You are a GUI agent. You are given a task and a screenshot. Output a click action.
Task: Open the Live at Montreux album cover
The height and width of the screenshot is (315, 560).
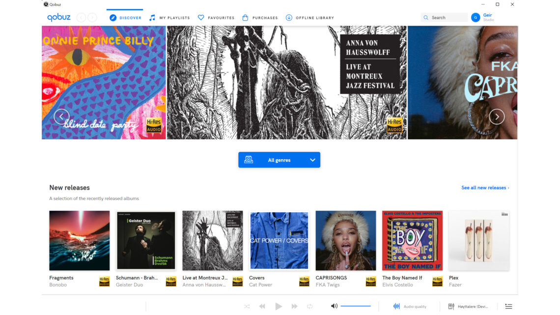tap(213, 240)
